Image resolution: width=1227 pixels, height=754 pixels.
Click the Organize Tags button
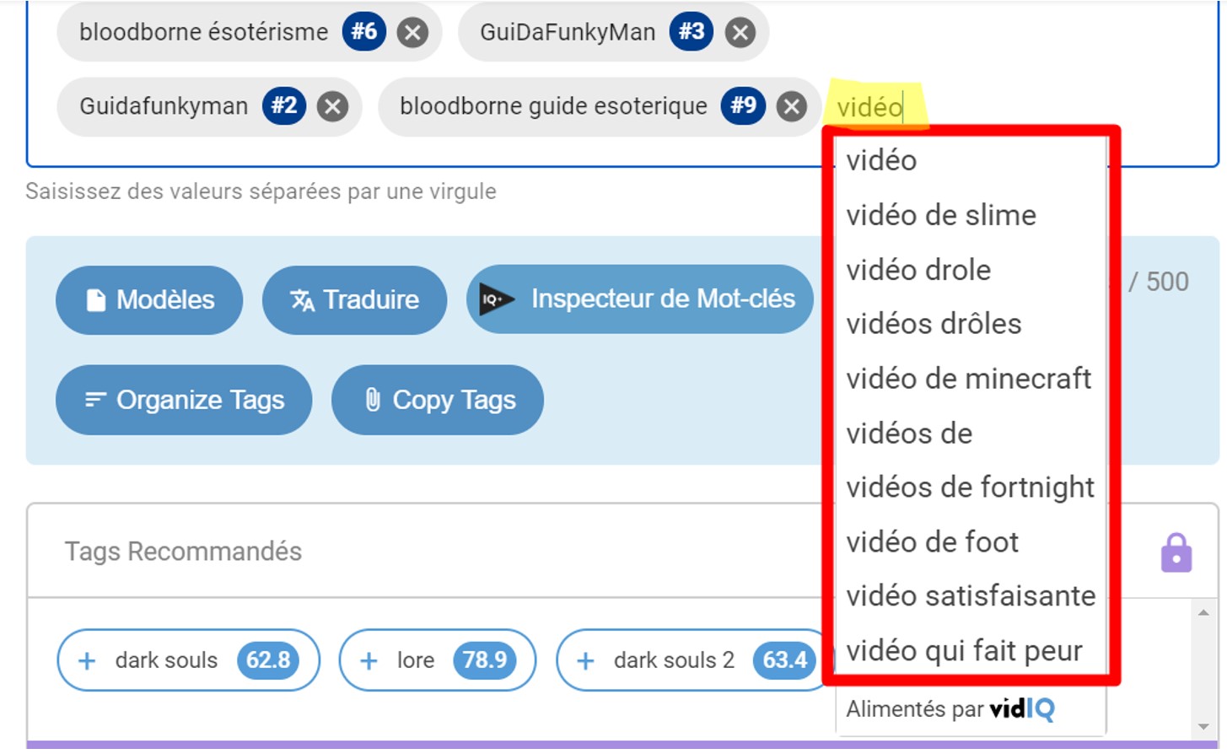[184, 400]
